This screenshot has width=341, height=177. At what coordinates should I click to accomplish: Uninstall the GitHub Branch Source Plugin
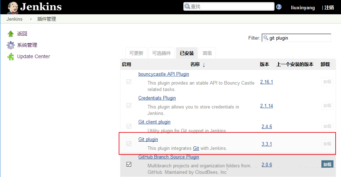coord(327,165)
